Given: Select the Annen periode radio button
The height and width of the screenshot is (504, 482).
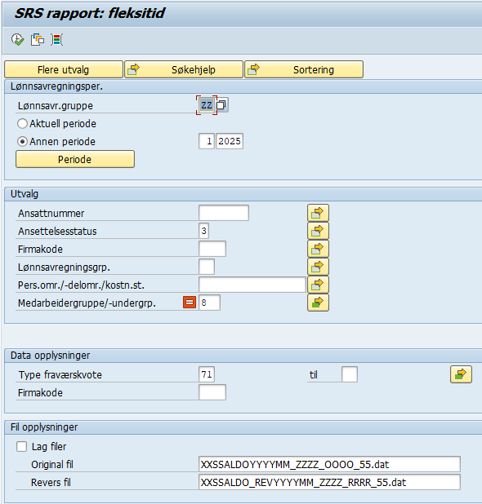Looking at the screenshot, I should 22,141.
